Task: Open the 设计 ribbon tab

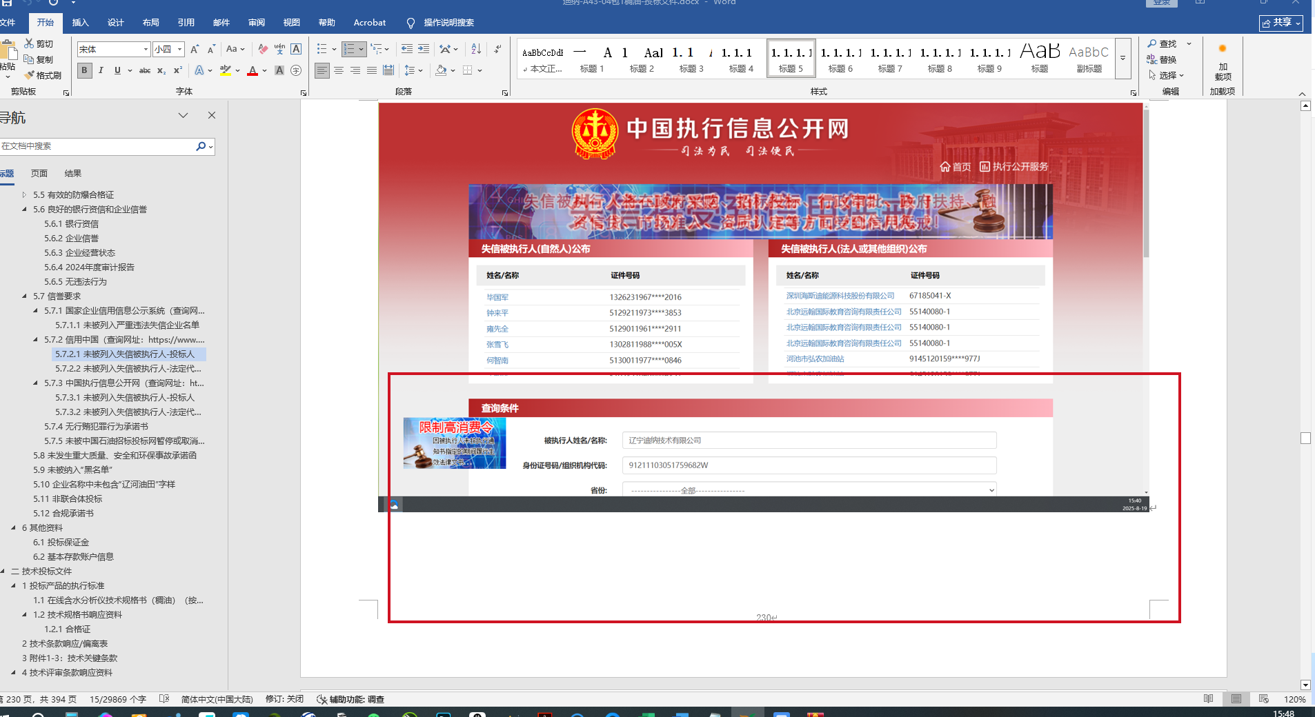Action: pyautogui.click(x=116, y=23)
